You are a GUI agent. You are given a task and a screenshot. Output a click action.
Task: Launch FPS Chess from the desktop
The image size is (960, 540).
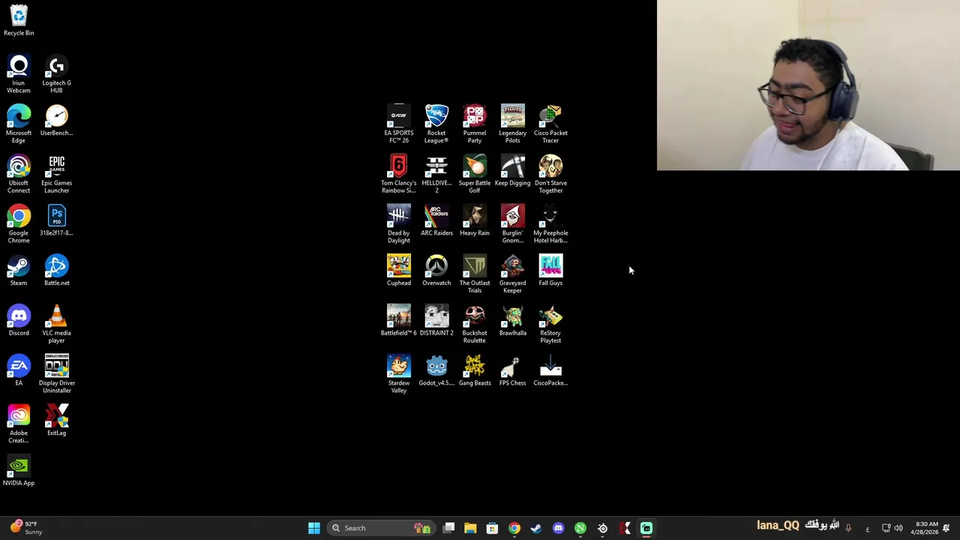[x=512, y=370]
